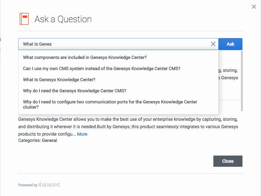Pick 'What Is Genesys Knowledge Center?' suggestion

(x=59, y=80)
